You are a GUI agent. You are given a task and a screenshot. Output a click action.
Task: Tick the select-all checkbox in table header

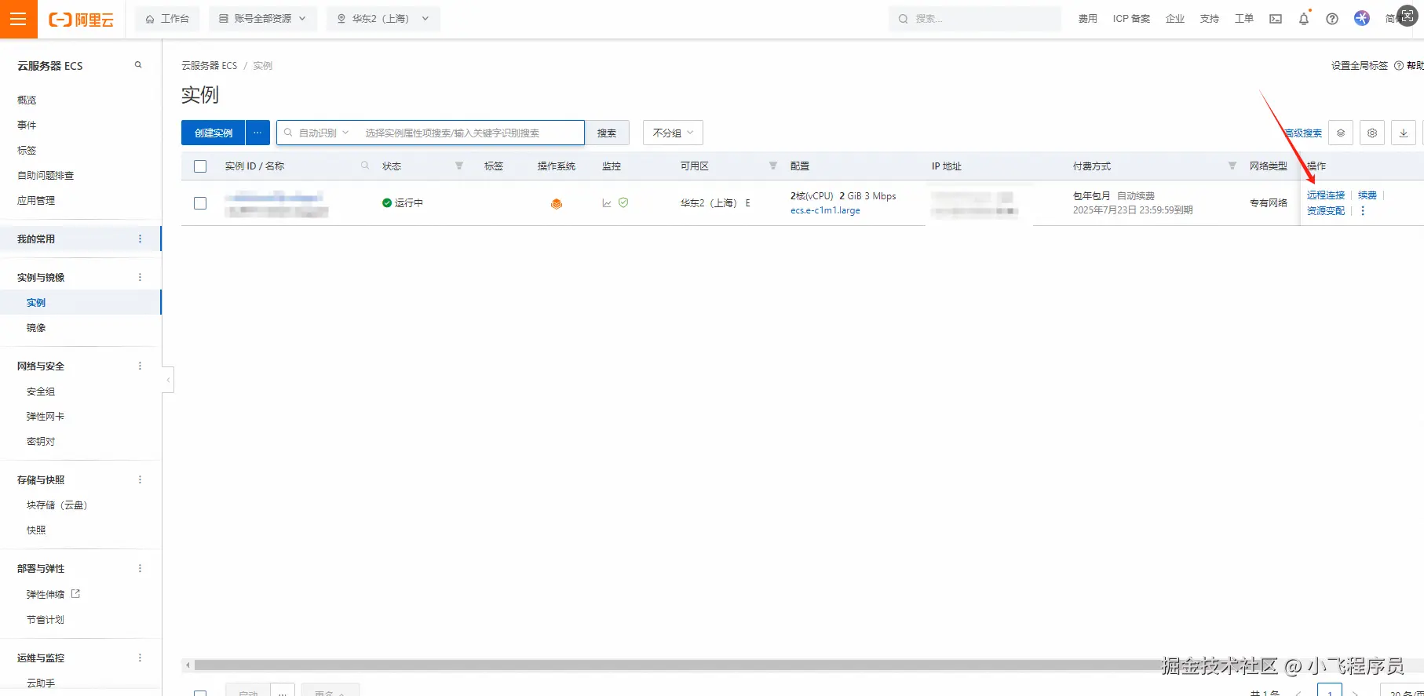point(200,166)
